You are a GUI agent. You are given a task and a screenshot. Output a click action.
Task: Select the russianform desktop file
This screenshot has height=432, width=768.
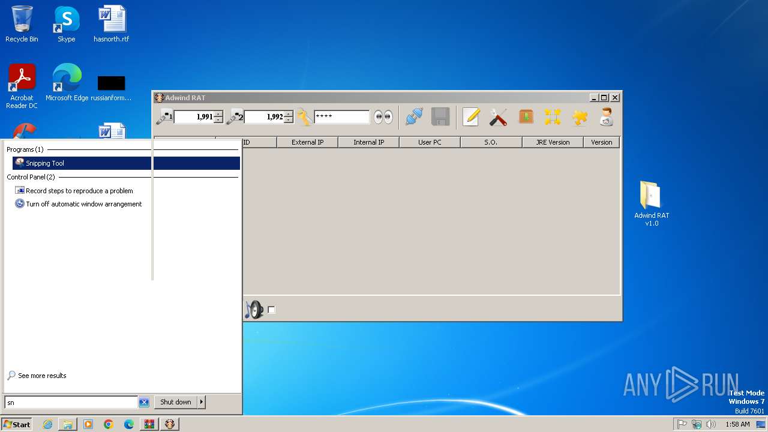(x=111, y=87)
